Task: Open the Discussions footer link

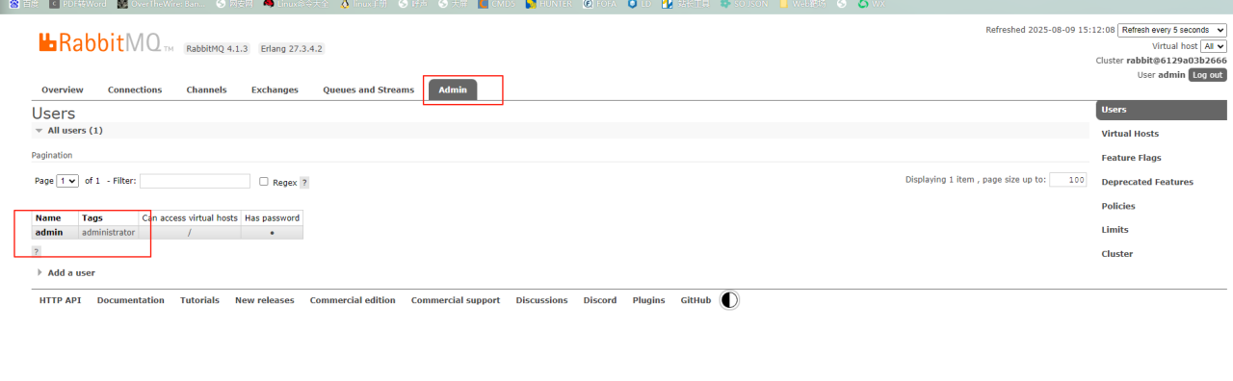Action: [x=541, y=300]
